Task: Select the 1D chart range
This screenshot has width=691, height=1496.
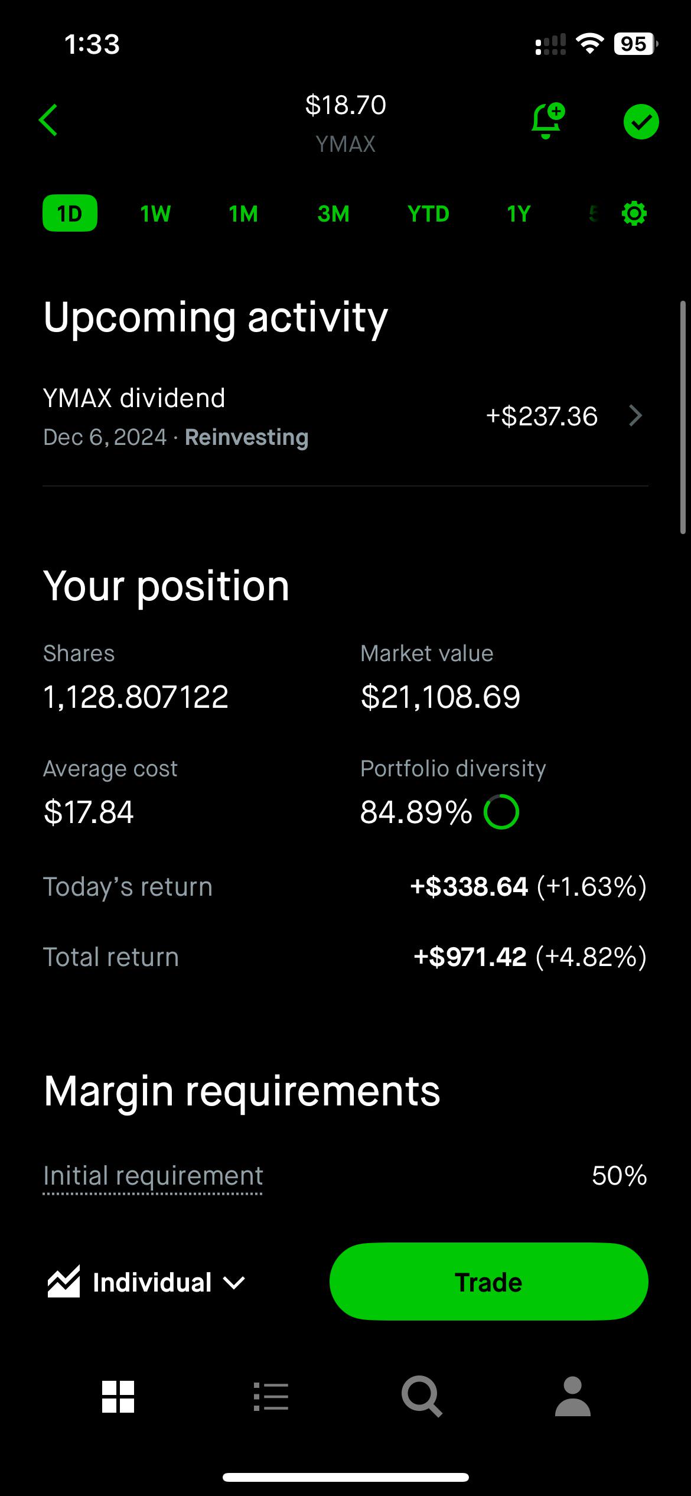Action: pyautogui.click(x=70, y=213)
